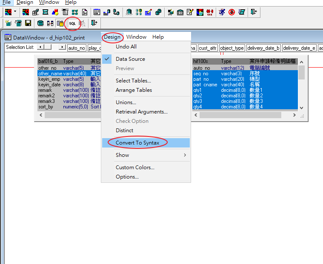
Task: Click the Run Window striped panes icon
Action: tap(242, 12)
